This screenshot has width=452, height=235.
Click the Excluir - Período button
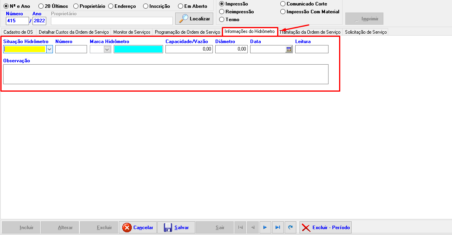(x=325, y=228)
